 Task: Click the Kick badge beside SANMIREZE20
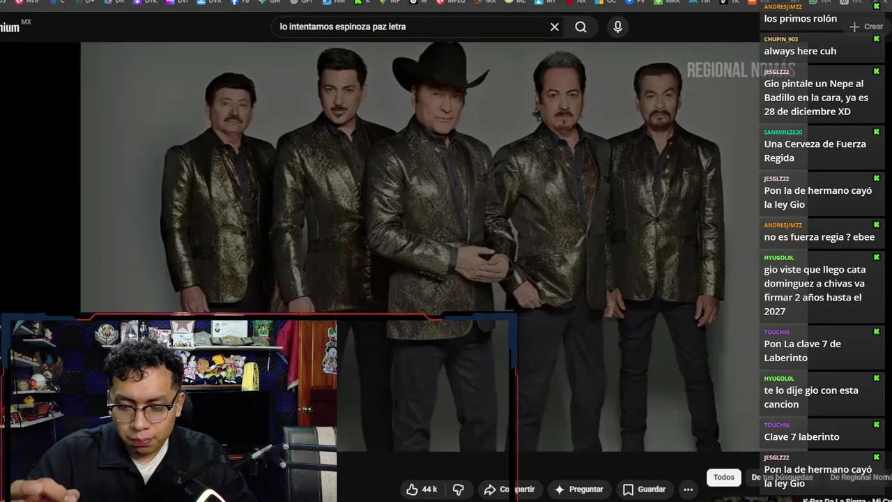pos(877,132)
